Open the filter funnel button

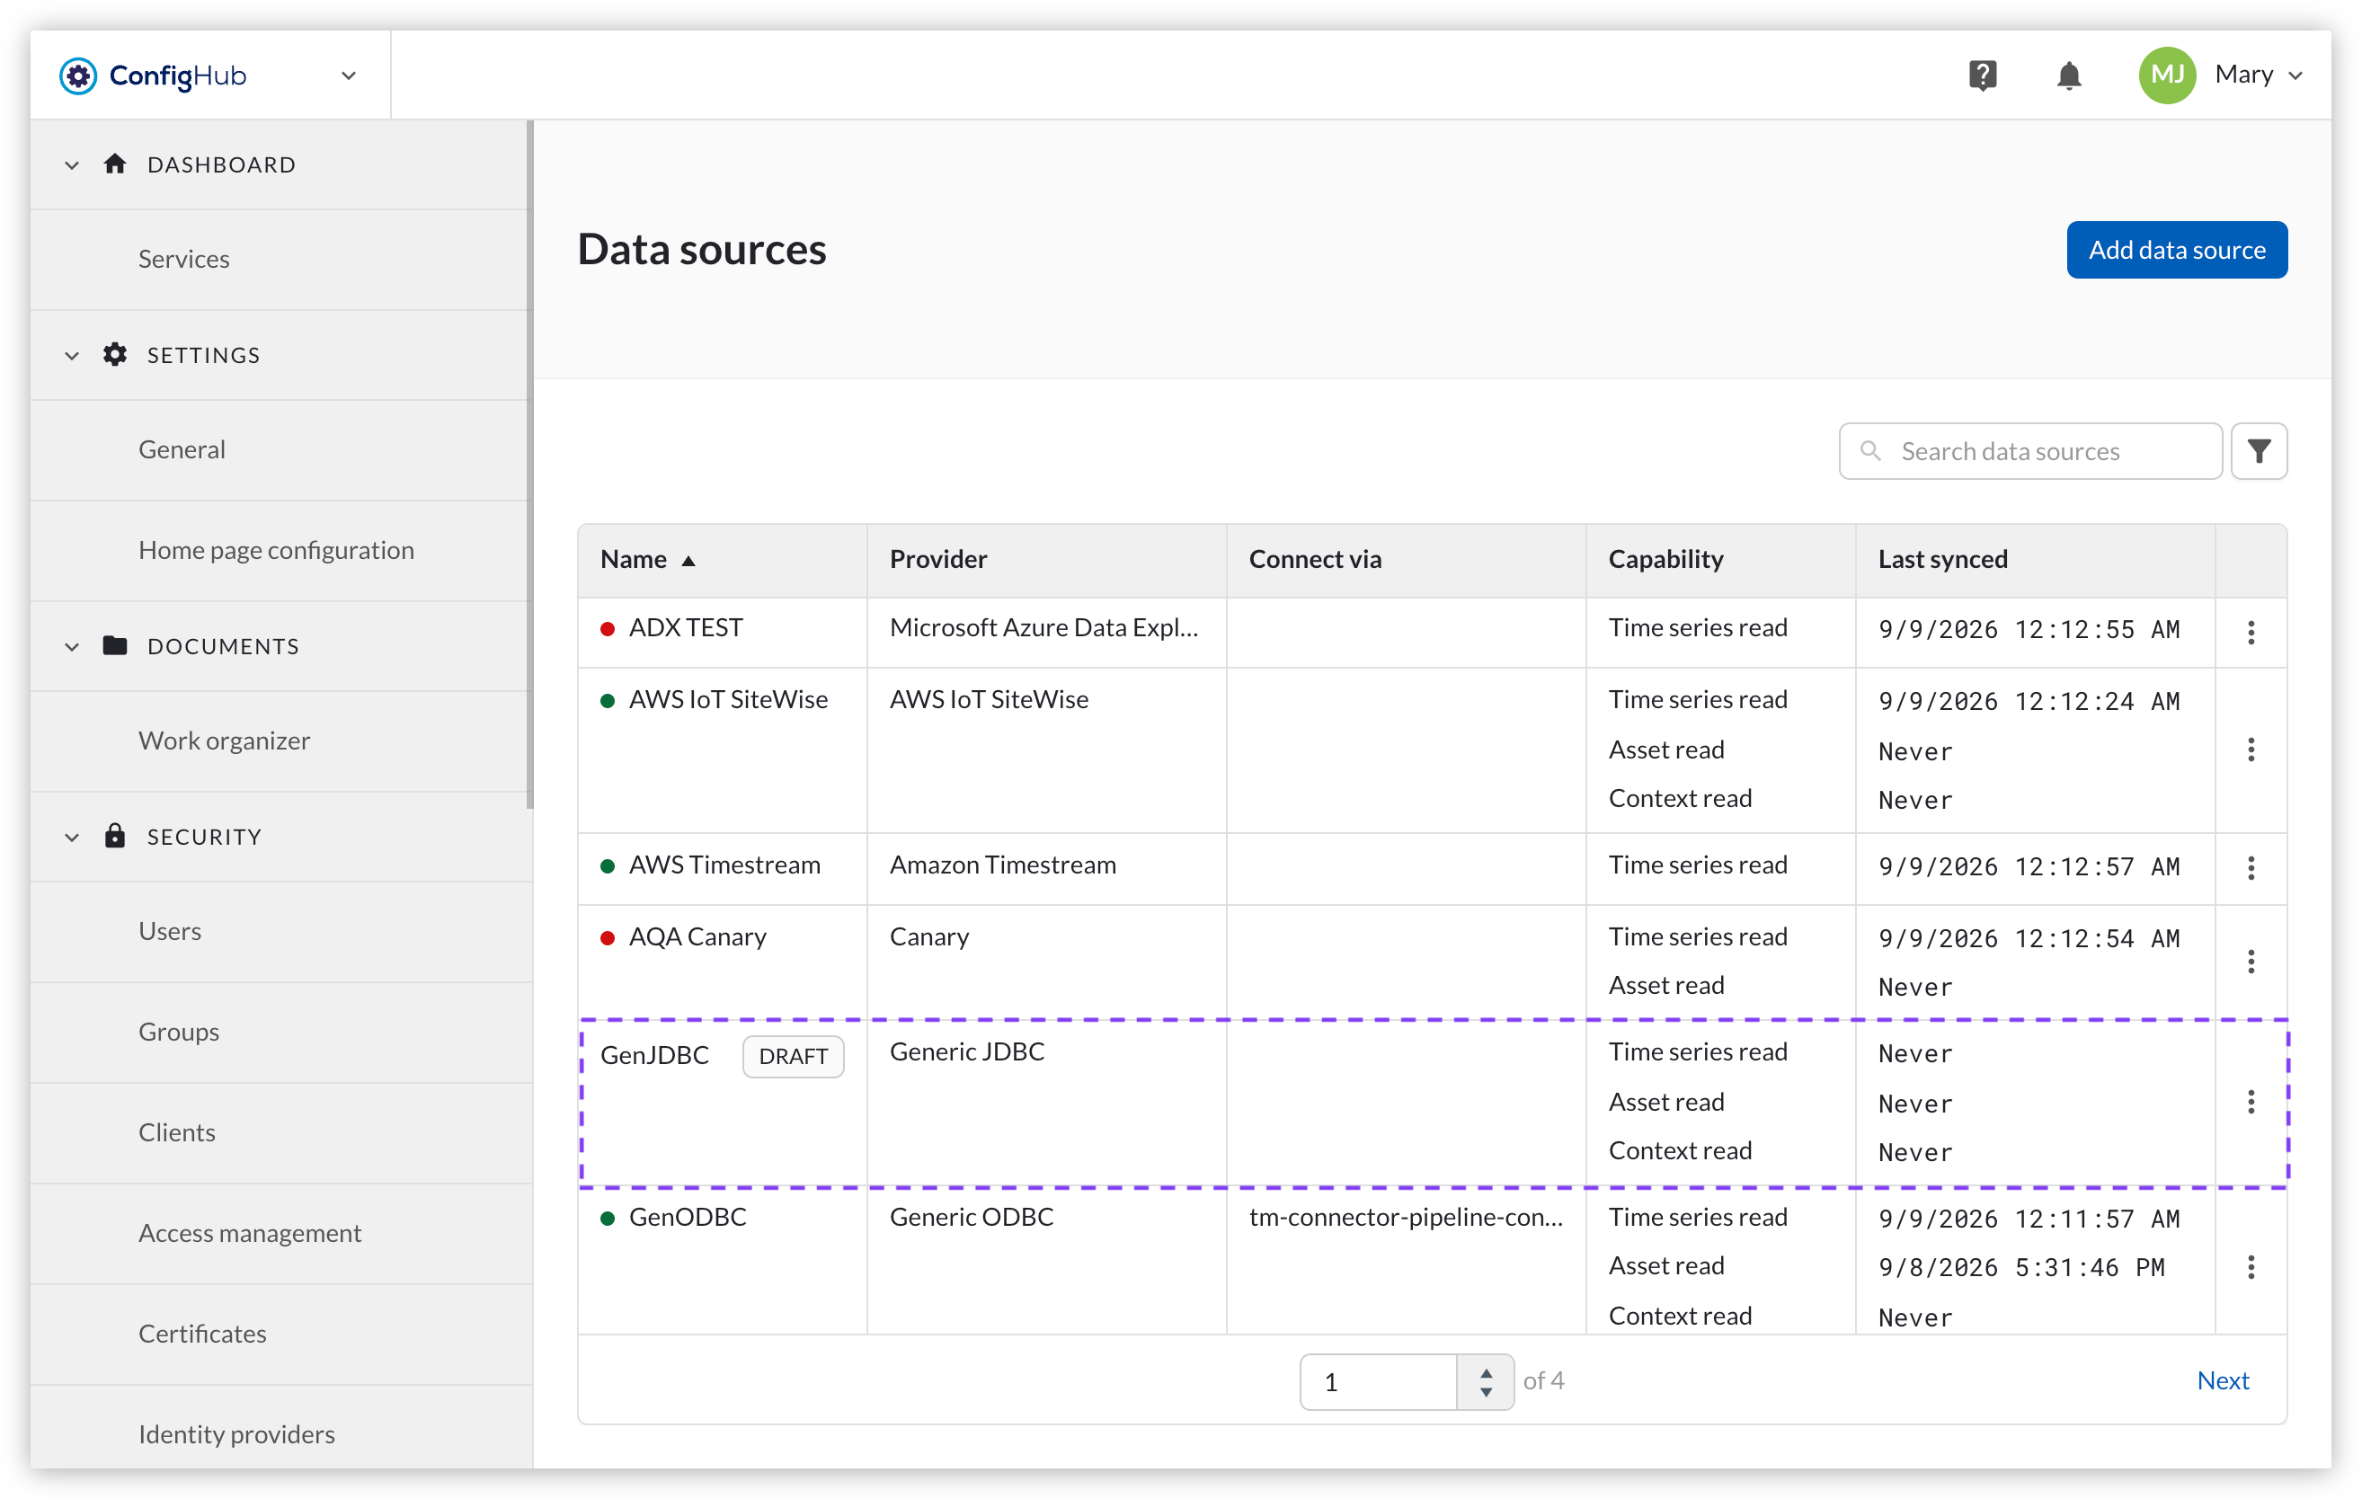2258,451
